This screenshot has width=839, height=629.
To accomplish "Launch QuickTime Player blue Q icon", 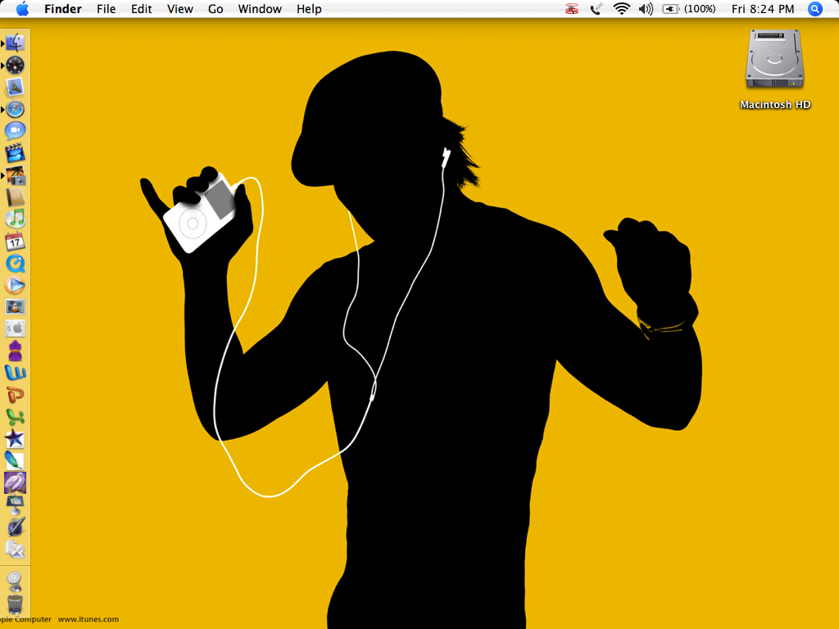I will [15, 263].
